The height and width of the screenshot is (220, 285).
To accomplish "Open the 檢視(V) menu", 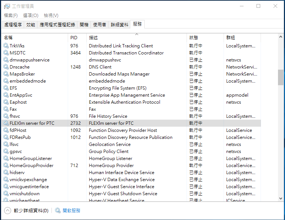I will point(51,16).
